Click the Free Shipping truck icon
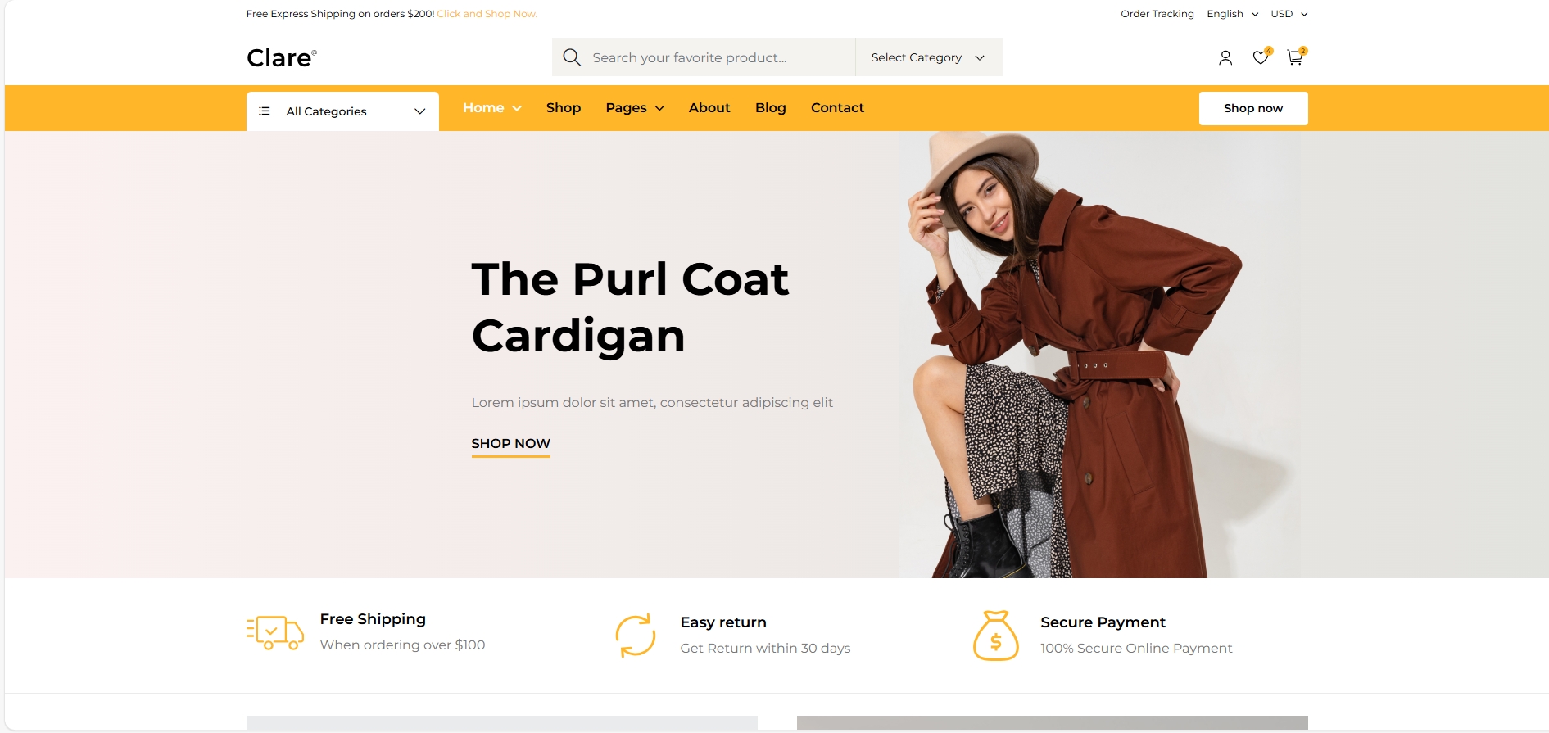The height and width of the screenshot is (733, 1549). pos(275,633)
